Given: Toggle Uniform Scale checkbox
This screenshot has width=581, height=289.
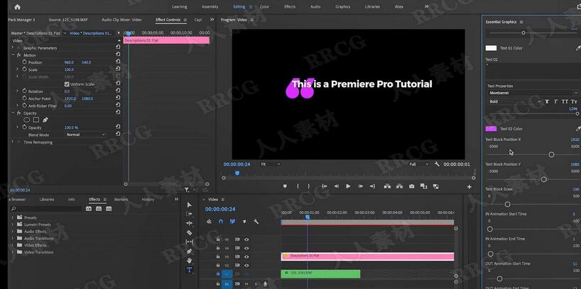Looking at the screenshot, I should tap(67, 84).
